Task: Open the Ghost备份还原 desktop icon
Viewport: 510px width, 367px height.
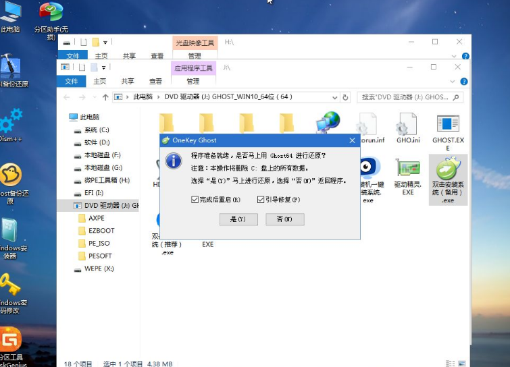Action: pos(11,183)
